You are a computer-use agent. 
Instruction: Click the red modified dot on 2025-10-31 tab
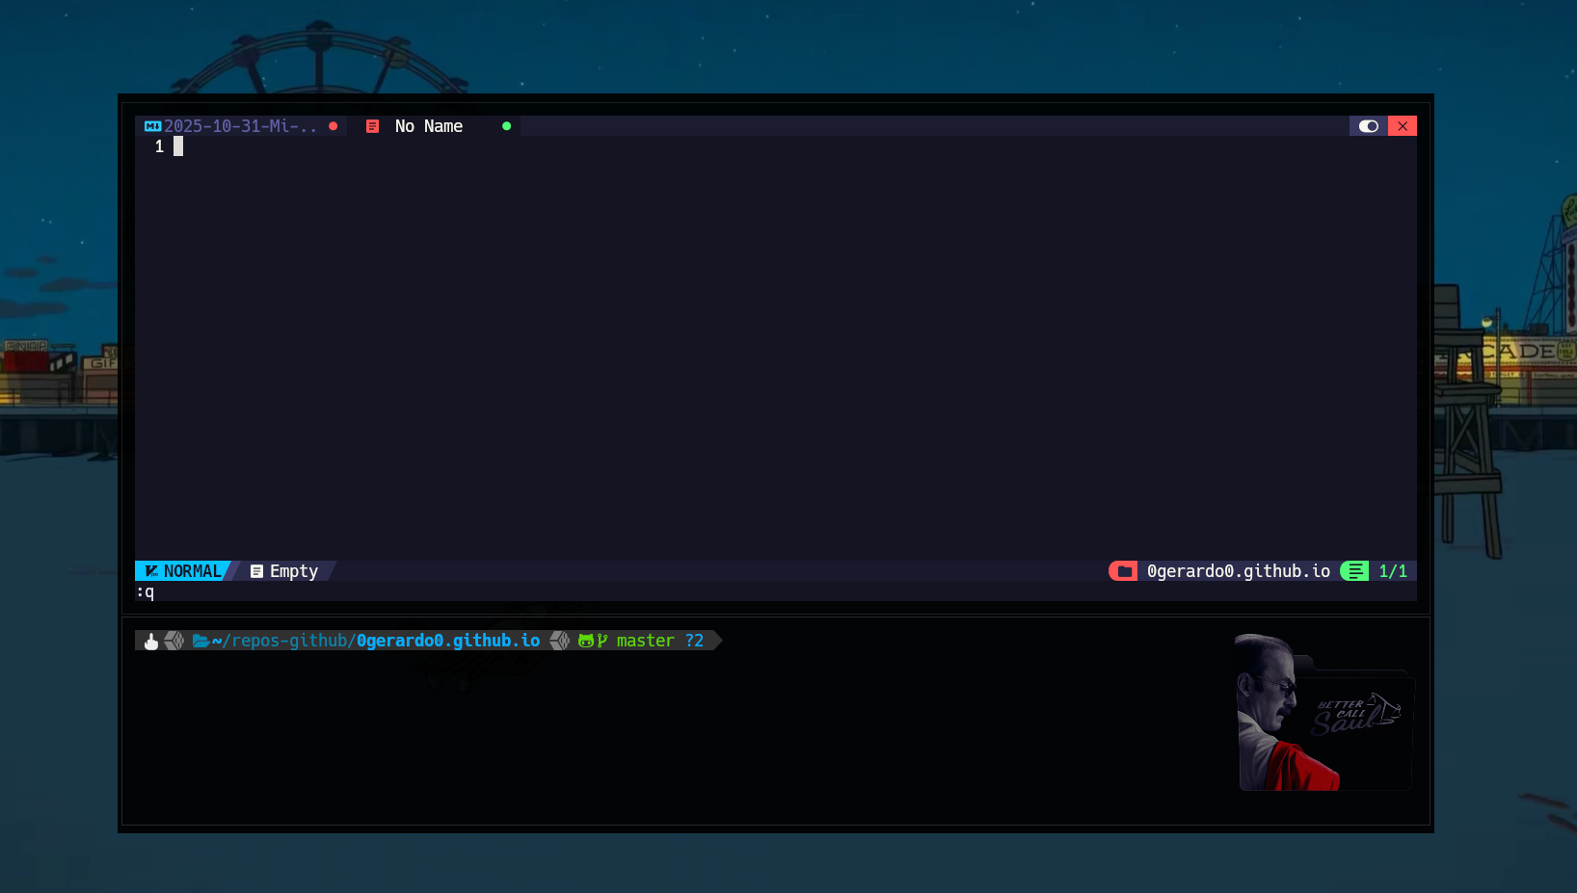click(x=334, y=126)
